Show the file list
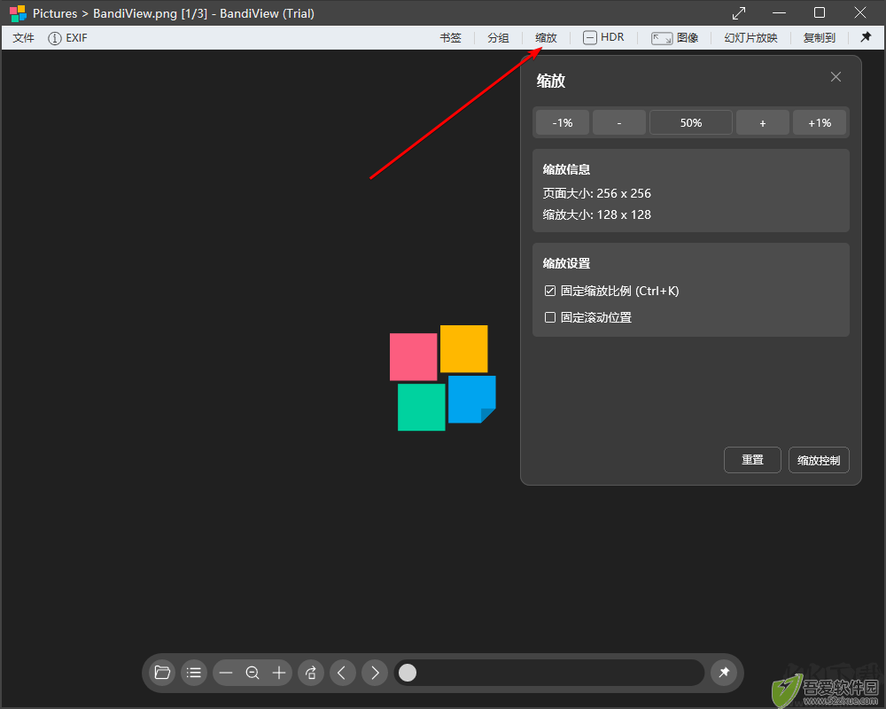 (x=194, y=673)
